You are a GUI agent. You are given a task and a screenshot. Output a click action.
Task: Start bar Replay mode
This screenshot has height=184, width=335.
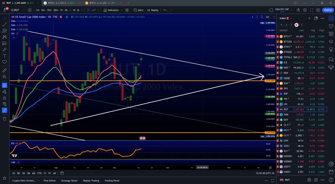[x=153, y=10]
